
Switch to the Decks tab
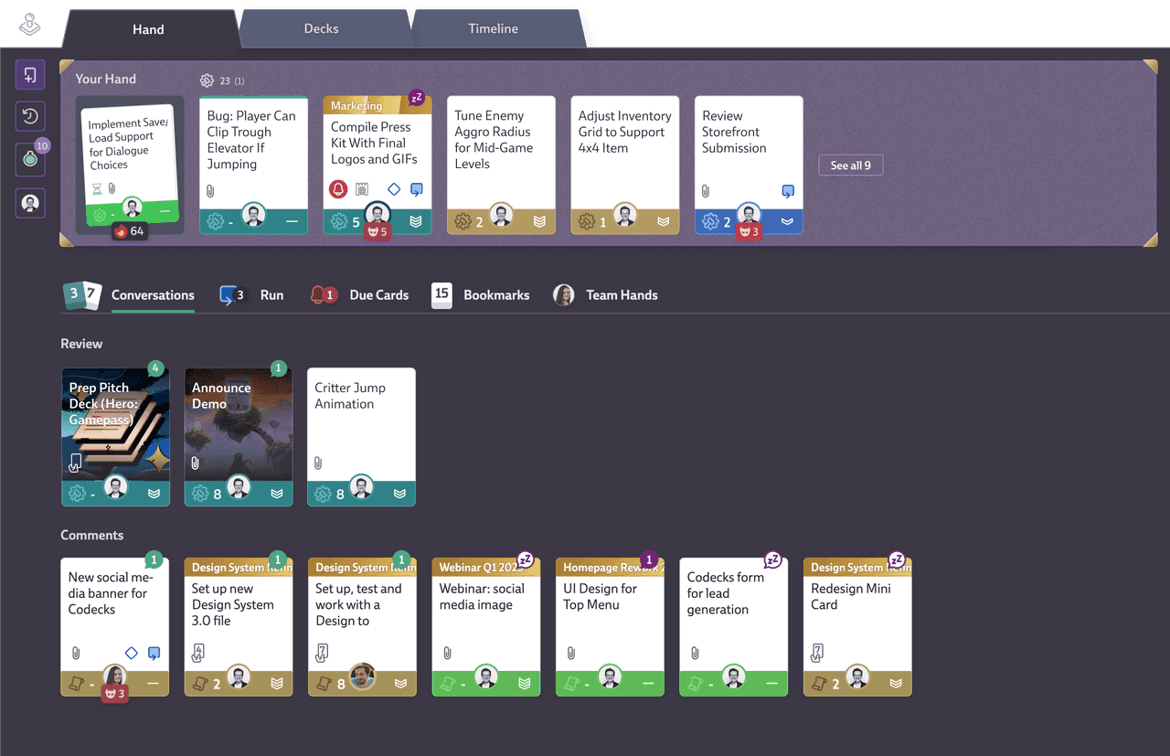[321, 28]
